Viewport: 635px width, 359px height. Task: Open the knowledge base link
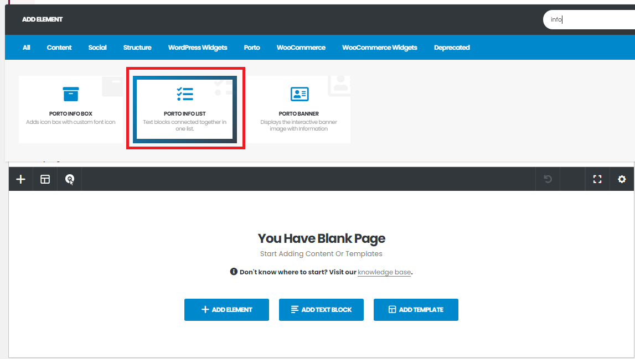coord(384,272)
